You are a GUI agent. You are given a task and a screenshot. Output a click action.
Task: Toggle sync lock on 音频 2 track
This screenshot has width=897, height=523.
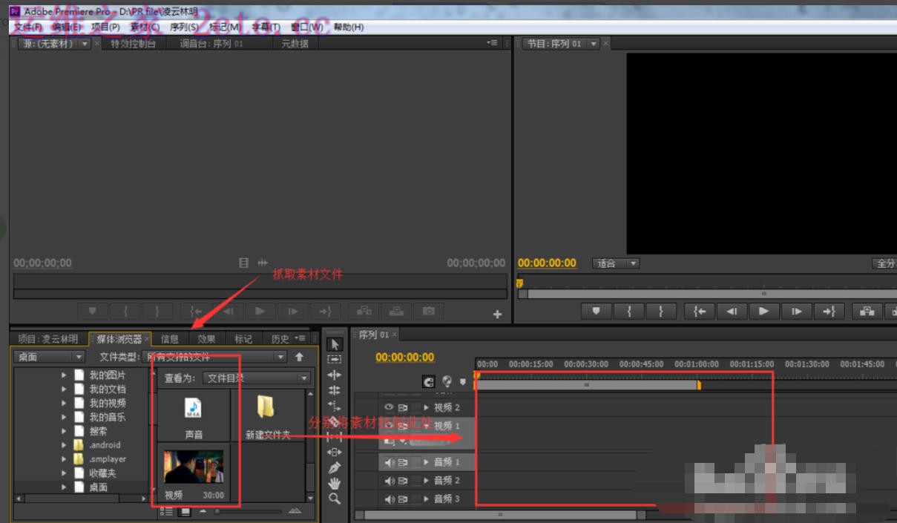pos(403,481)
